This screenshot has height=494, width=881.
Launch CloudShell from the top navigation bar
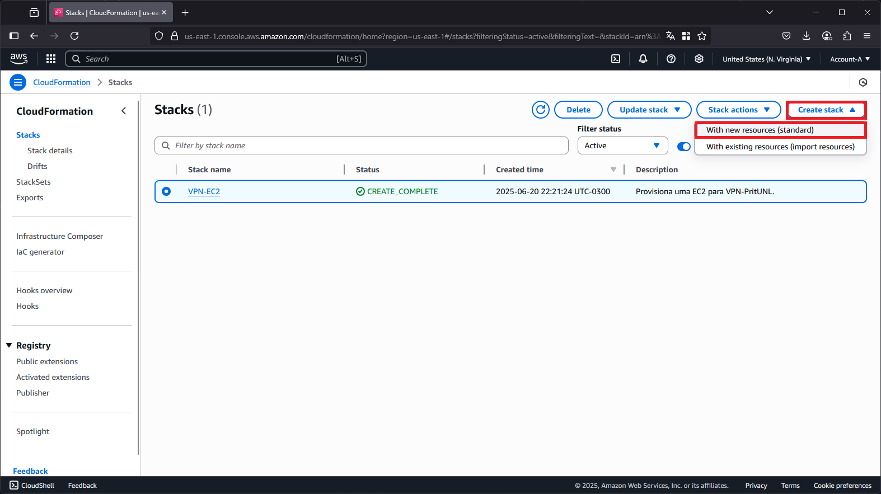(x=616, y=59)
